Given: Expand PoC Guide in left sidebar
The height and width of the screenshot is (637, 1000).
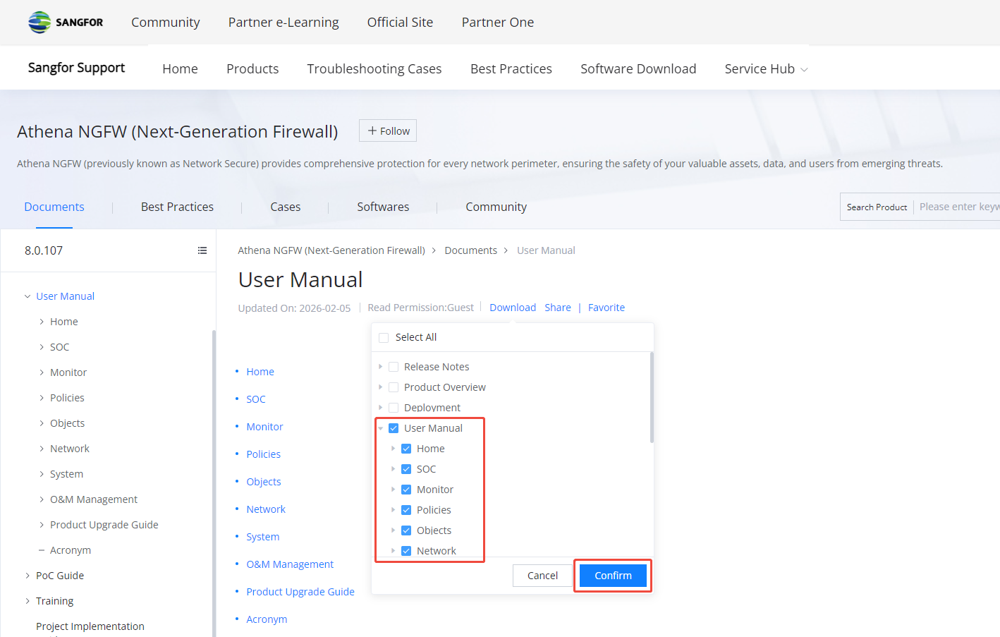Looking at the screenshot, I should tap(28, 576).
